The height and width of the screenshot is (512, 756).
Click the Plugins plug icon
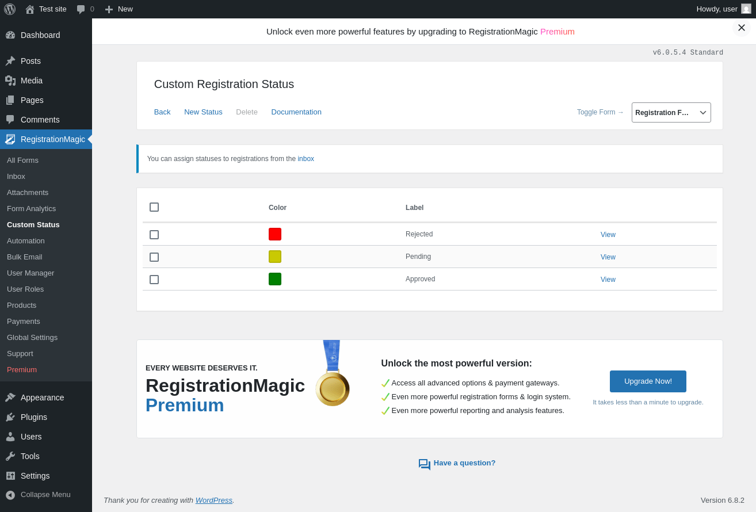click(x=10, y=417)
